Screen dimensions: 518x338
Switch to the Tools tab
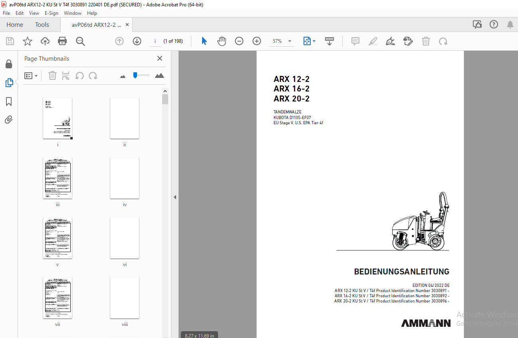click(42, 25)
